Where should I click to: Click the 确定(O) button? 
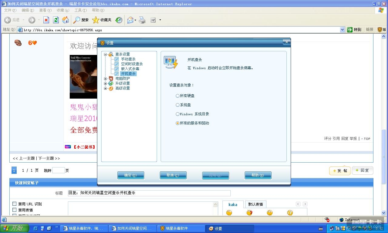pyautogui.click(x=131, y=175)
